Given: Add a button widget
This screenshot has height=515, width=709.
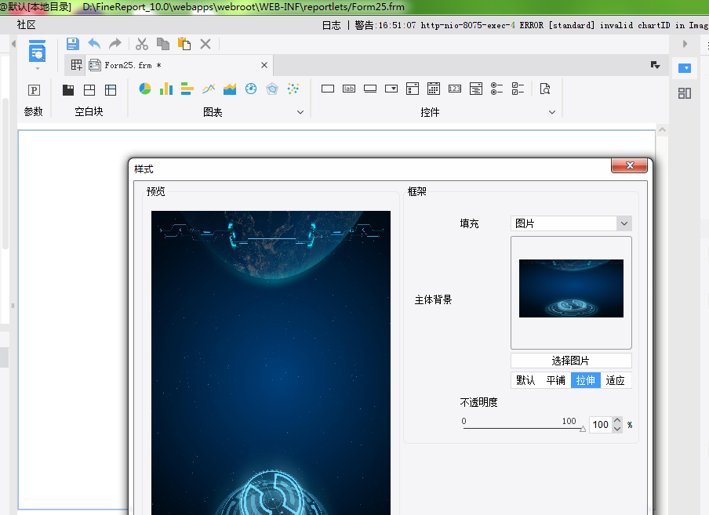Looking at the screenshot, I should 370,89.
